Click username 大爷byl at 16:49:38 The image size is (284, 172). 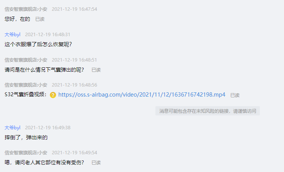tap(12, 128)
